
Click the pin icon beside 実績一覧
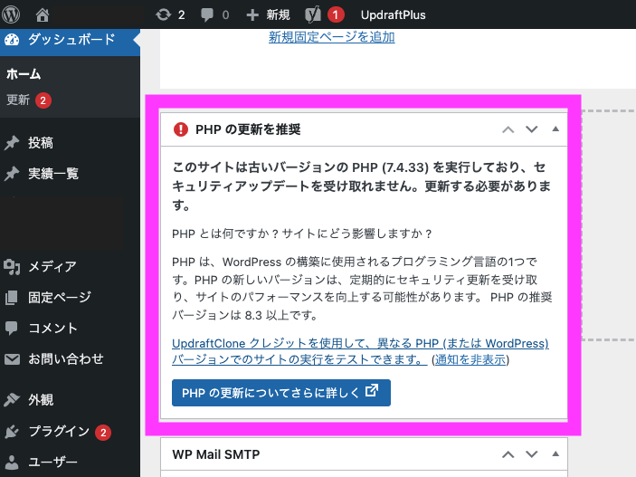[12, 174]
